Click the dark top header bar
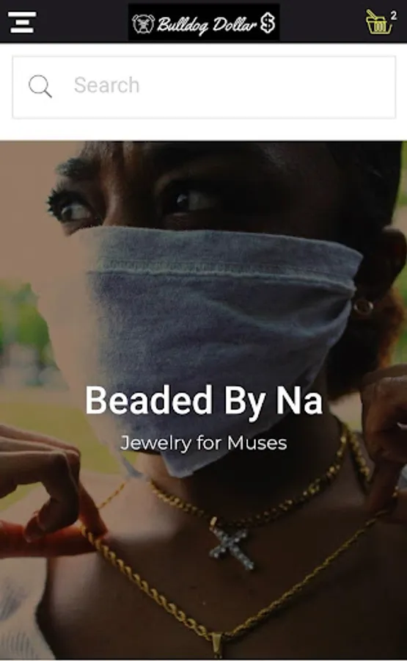The width and height of the screenshot is (407, 661). [204, 21]
